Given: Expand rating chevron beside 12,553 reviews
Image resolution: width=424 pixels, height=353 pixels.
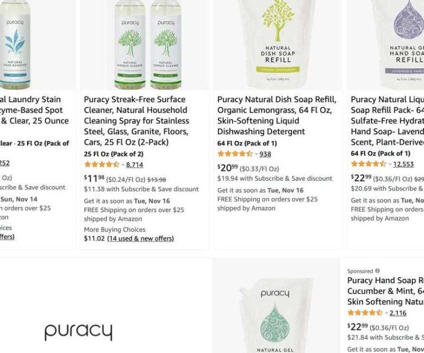Looking at the screenshot, I should coord(390,164).
